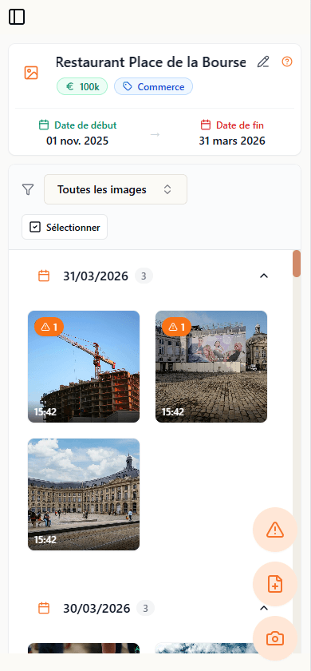Click the 31/03/2026 date heading
The width and height of the screenshot is (311, 671).
coord(96,276)
